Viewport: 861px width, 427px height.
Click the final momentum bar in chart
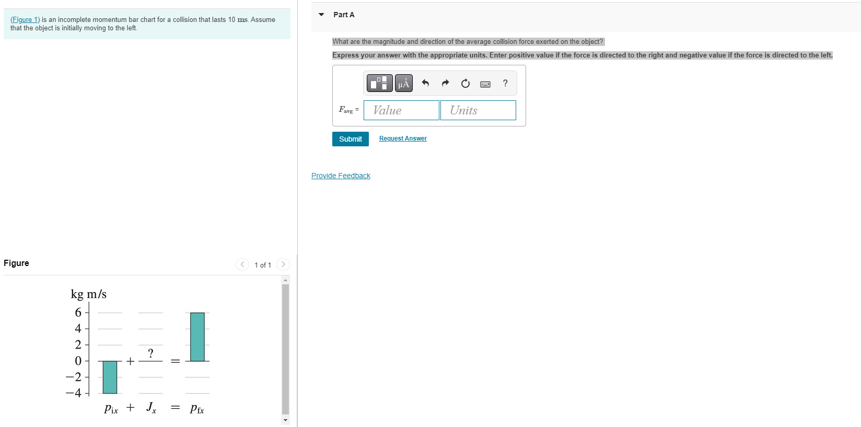pos(197,337)
